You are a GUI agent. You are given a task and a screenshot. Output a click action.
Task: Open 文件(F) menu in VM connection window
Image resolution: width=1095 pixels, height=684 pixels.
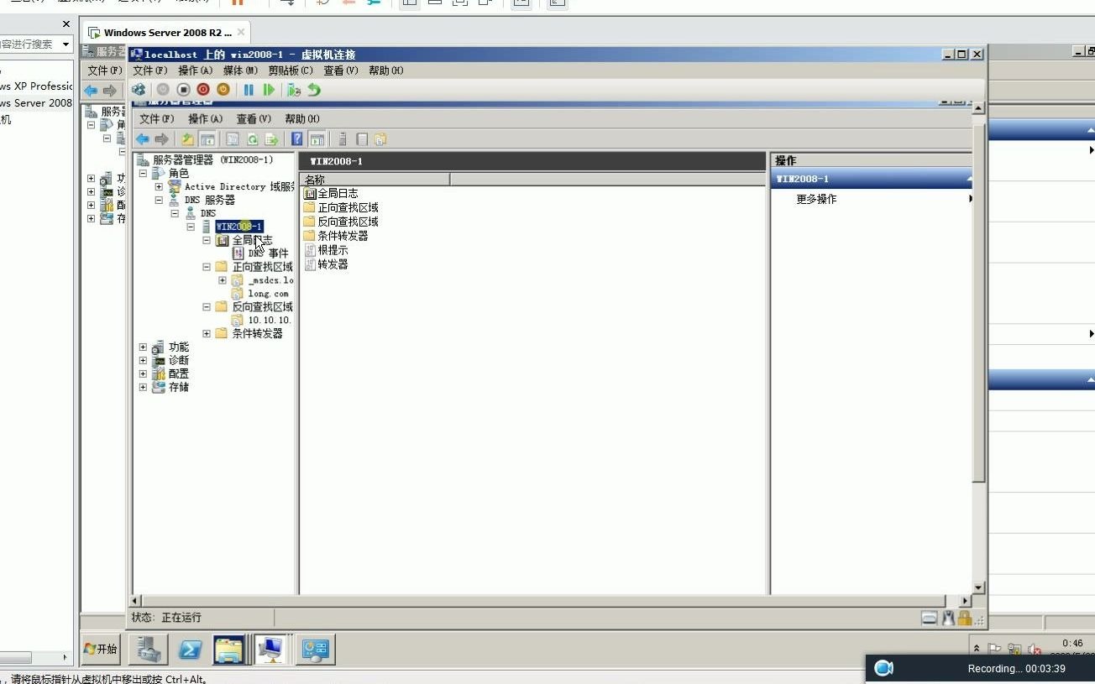pyautogui.click(x=150, y=70)
